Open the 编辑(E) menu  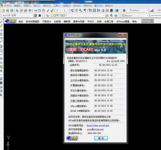click(x=17, y=6)
